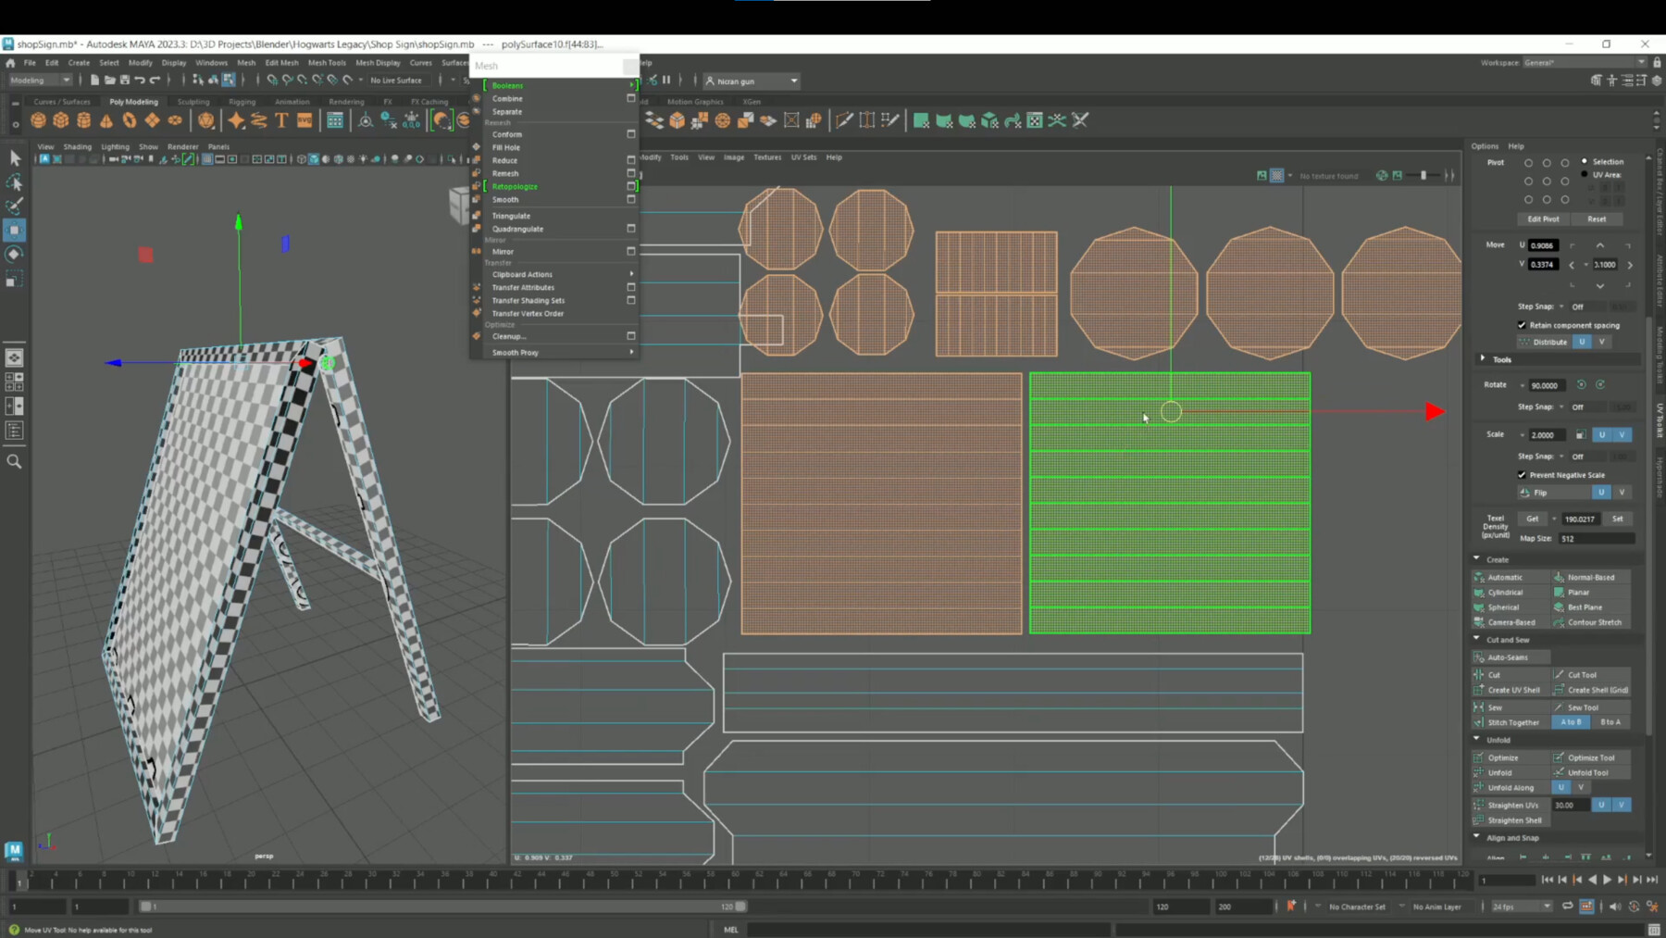
Task: Click the Map Size input field
Action: [x=1596, y=538]
